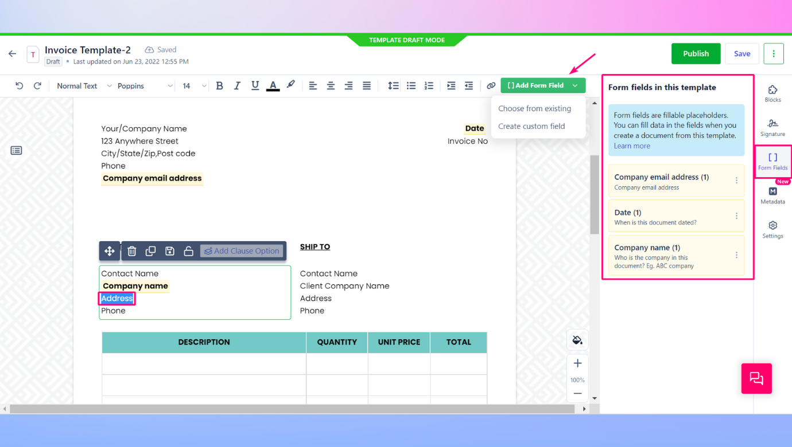Unlock the selected block with padlock icon

188,251
